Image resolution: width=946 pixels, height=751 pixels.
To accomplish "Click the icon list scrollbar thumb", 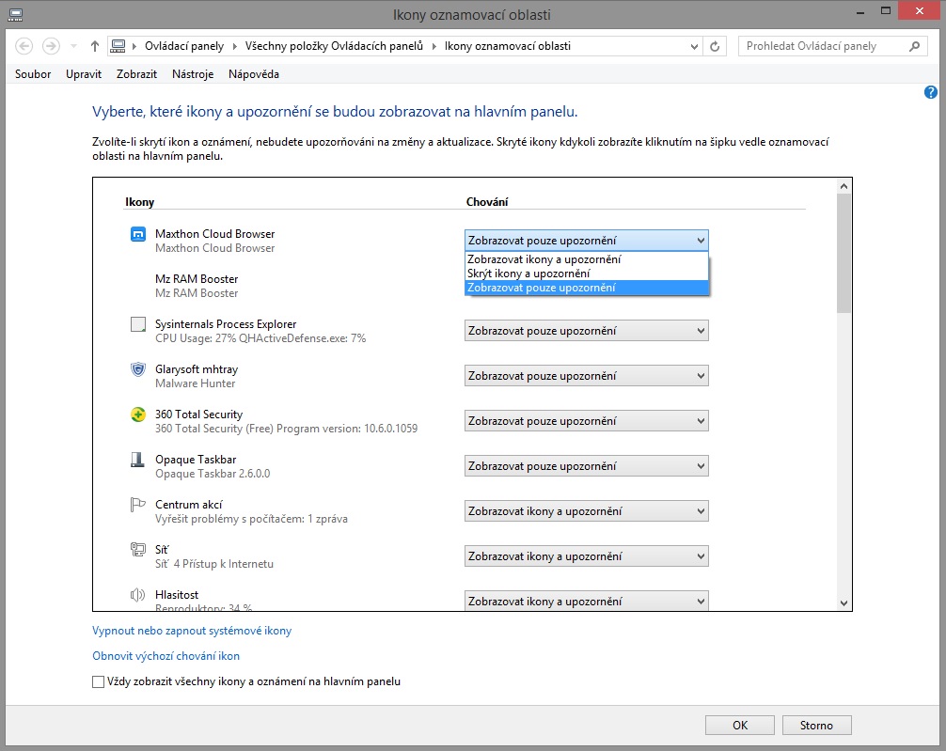I will [x=844, y=254].
